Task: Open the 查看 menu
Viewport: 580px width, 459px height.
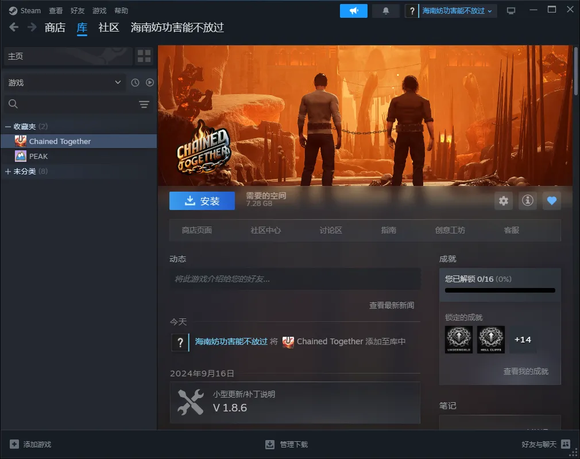Action: coord(56,11)
